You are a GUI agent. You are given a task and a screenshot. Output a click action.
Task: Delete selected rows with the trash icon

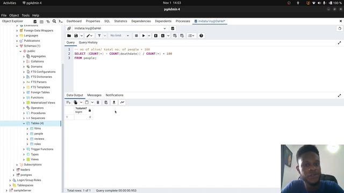(x=98, y=102)
